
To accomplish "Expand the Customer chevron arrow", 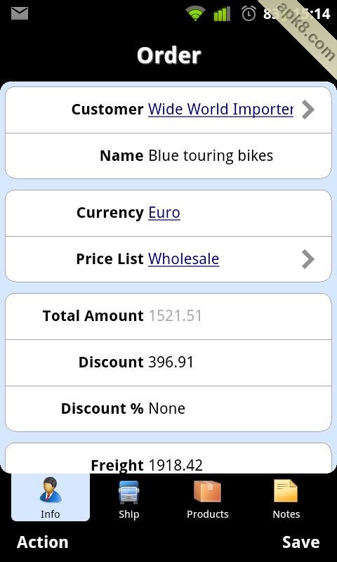I will pos(308,110).
